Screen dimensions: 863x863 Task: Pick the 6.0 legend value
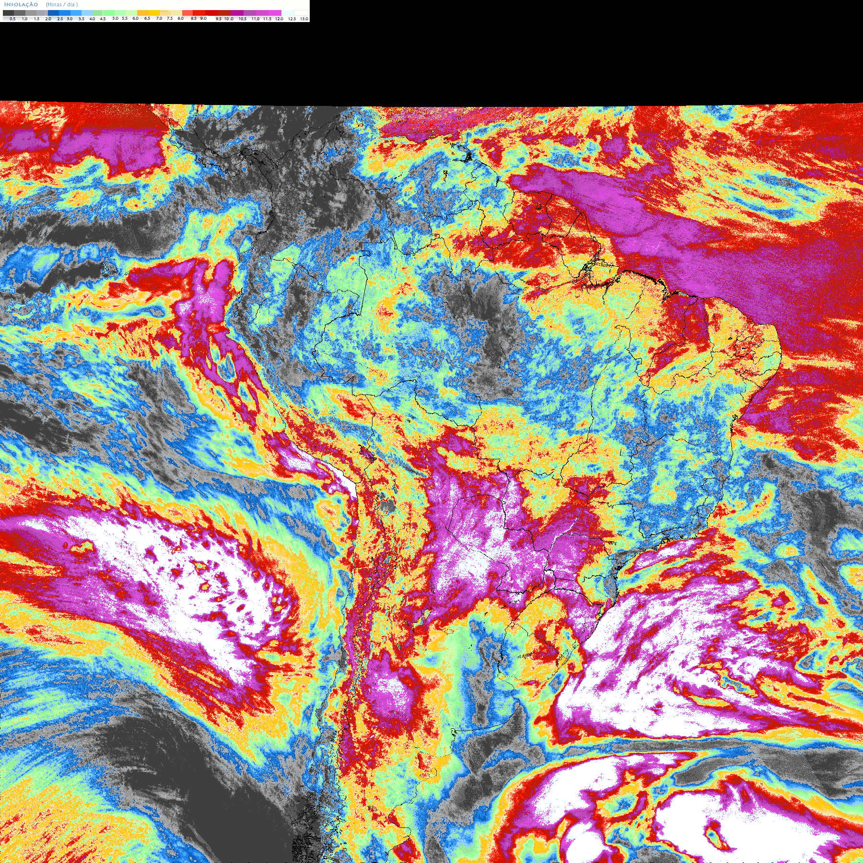[135, 18]
